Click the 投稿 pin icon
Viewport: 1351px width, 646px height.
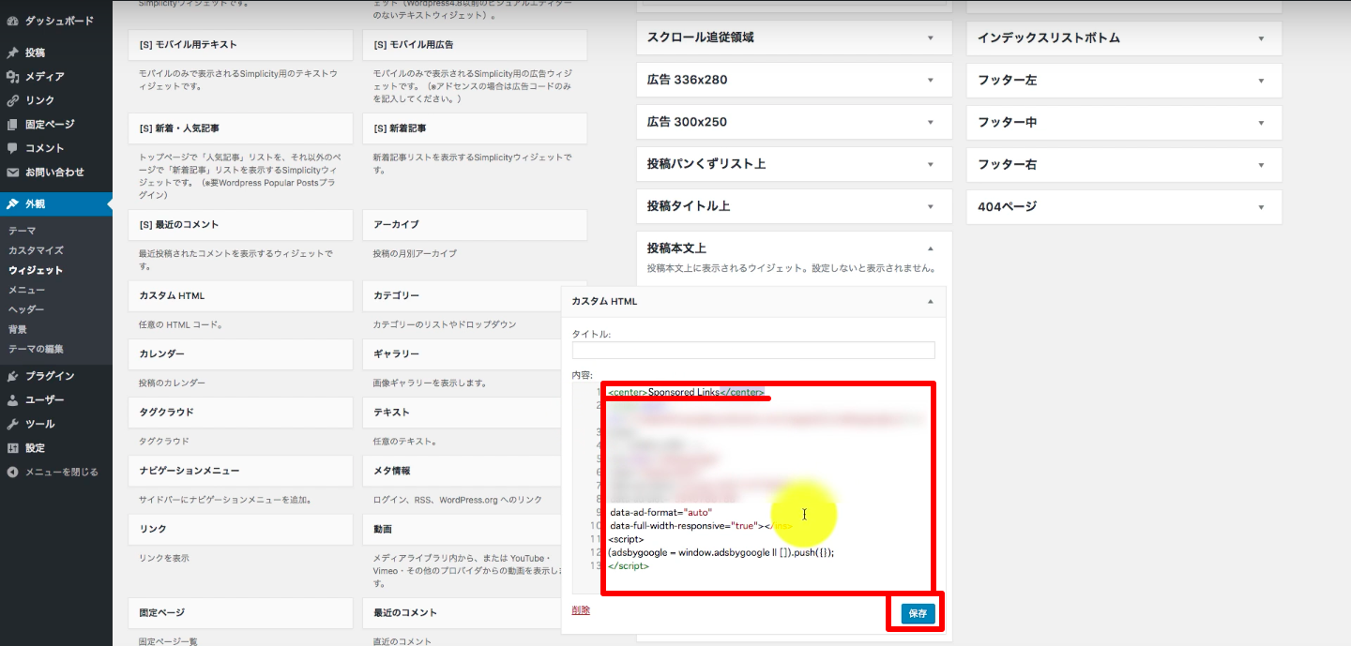pyautogui.click(x=12, y=53)
